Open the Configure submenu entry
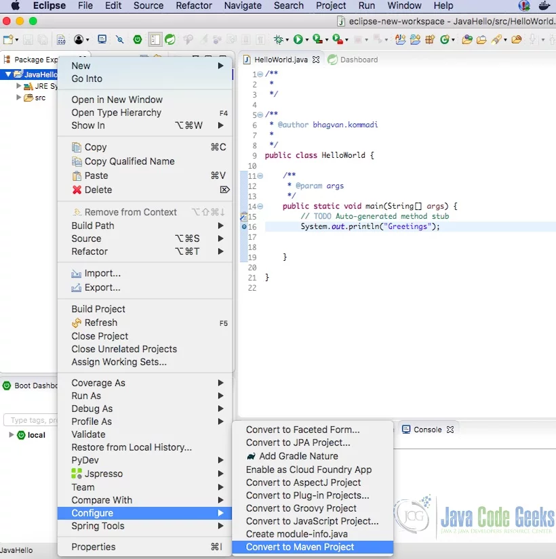 click(x=144, y=513)
